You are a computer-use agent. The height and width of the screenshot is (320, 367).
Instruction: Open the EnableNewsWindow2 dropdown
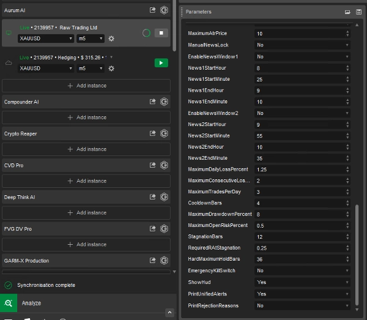coord(302,113)
